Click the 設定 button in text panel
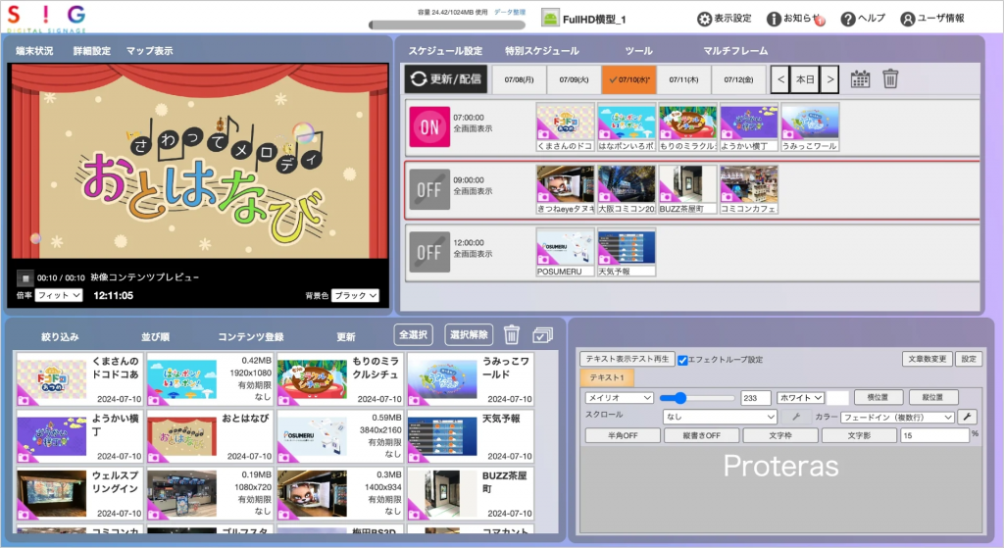This screenshot has width=1004, height=548. pos(969,359)
